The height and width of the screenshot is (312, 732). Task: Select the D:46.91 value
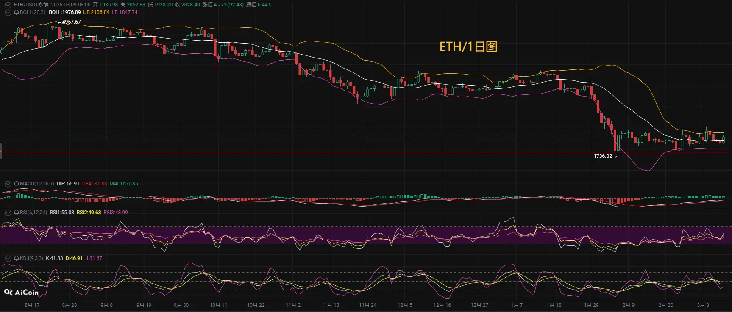click(x=74, y=258)
